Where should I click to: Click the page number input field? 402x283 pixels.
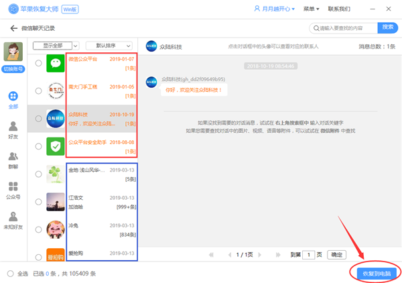pyautogui.click(x=309, y=255)
